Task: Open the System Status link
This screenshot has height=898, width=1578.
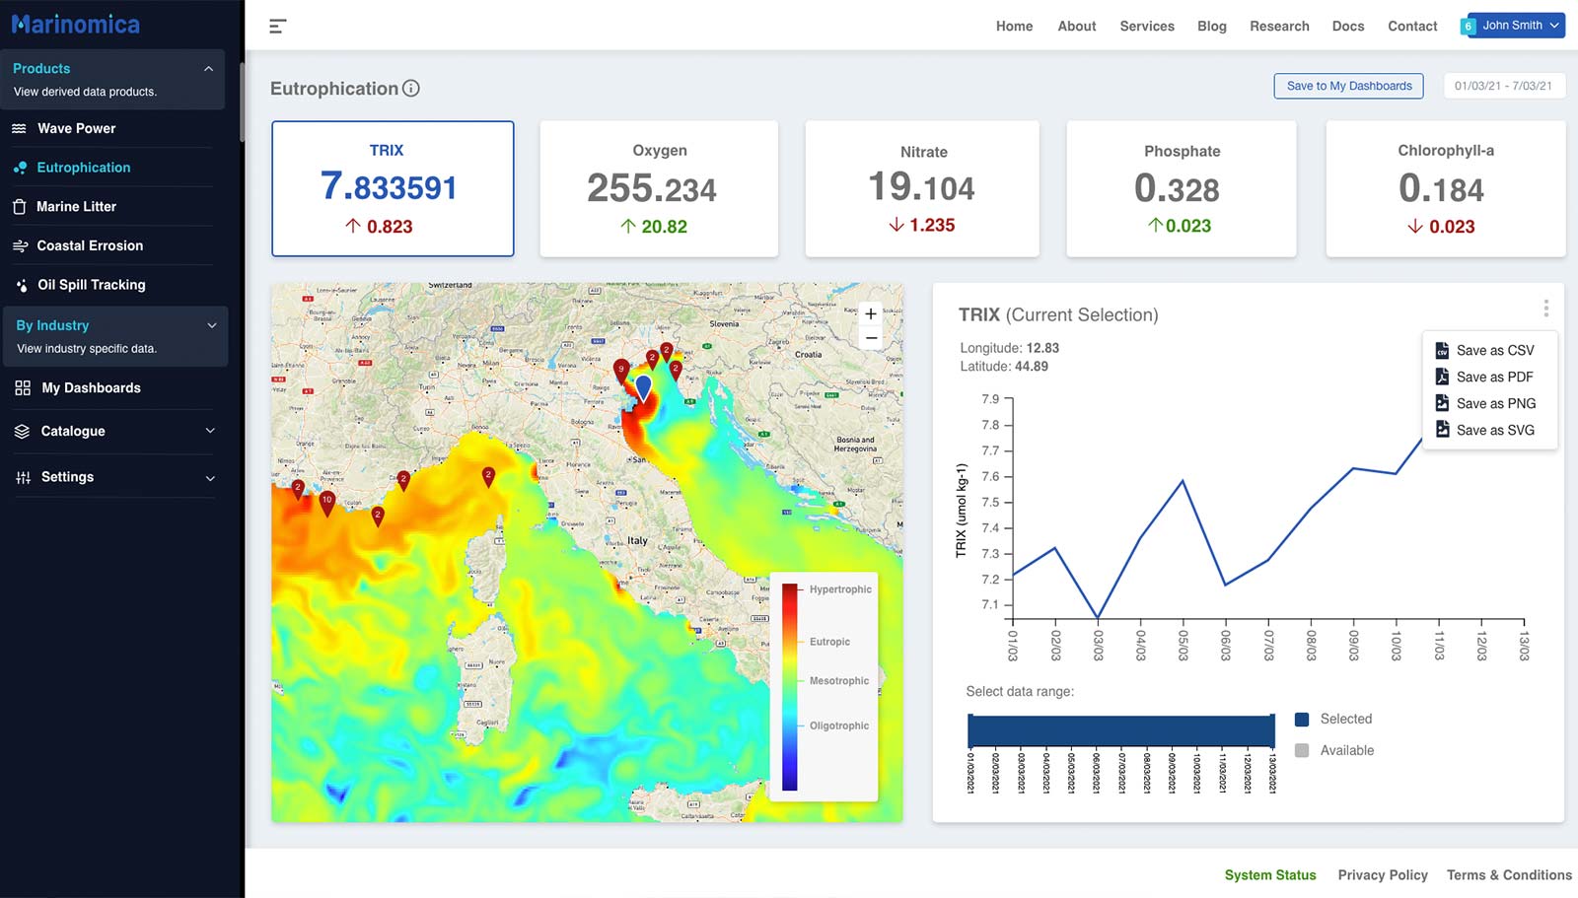Action: tap(1269, 875)
